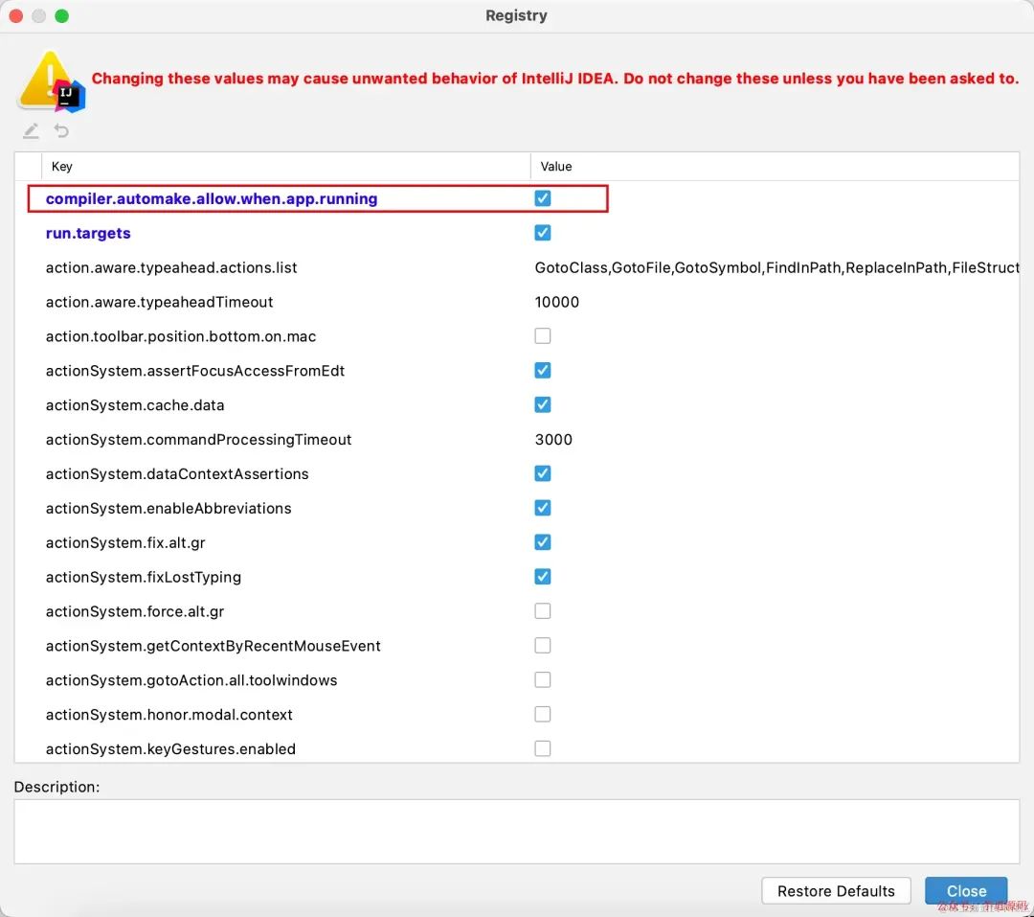Uncheck compiler.automake.allow.when.app.running checkbox
Image resolution: width=1034 pixels, height=917 pixels.
(x=543, y=198)
